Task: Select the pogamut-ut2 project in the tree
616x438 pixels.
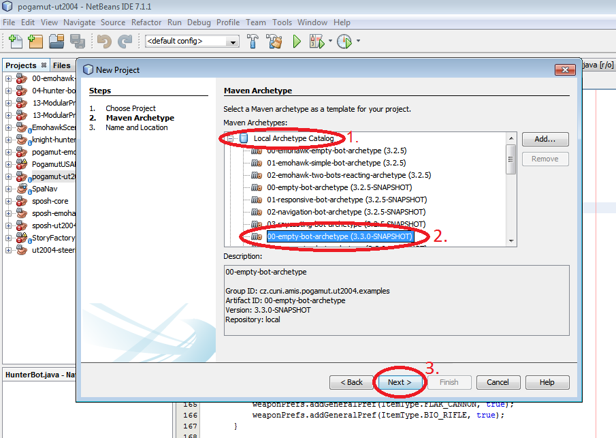Action: click(x=53, y=176)
